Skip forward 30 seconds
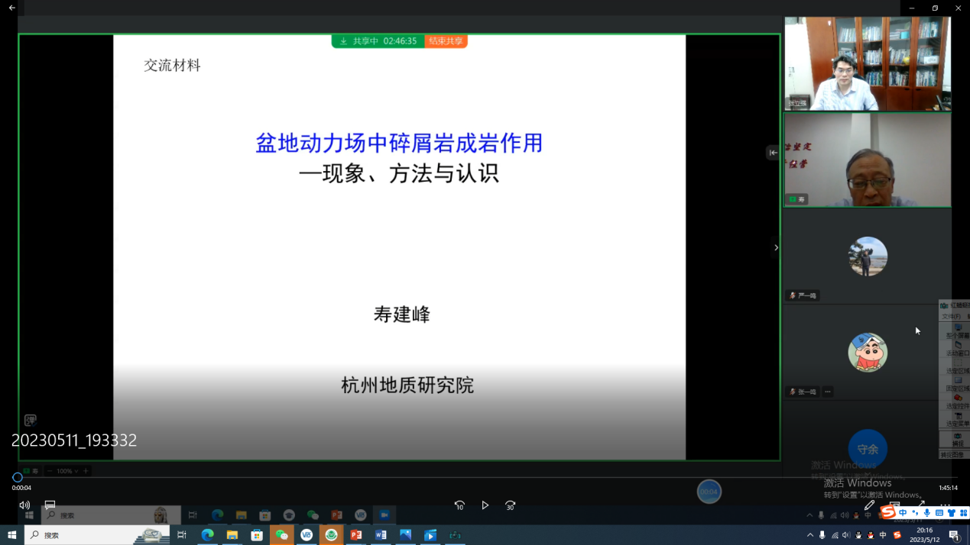 pyautogui.click(x=510, y=505)
